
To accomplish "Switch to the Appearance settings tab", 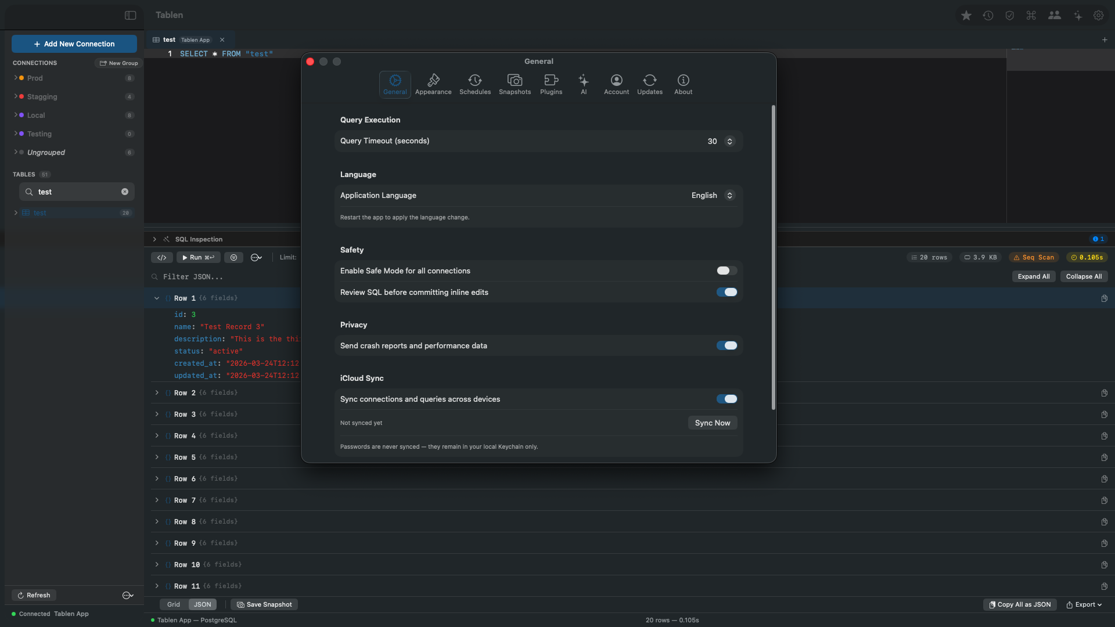I will point(433,84).
